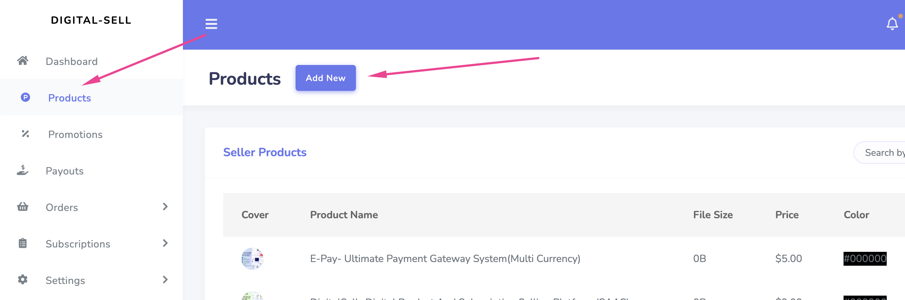
Task: Click the Dashboard home icon
Action: click(x=23, y=61)
